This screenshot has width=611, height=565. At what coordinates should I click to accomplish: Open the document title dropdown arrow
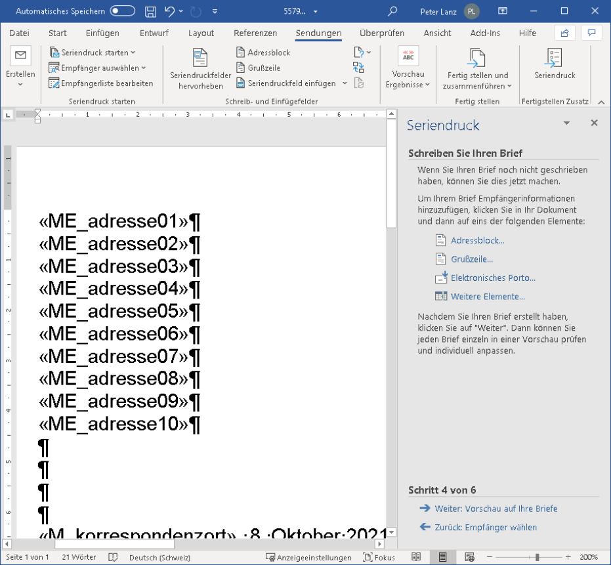pyautogui.click(x=315, y=12)
